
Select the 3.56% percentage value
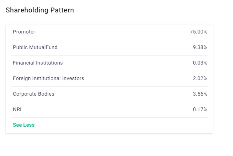[200, 94]
